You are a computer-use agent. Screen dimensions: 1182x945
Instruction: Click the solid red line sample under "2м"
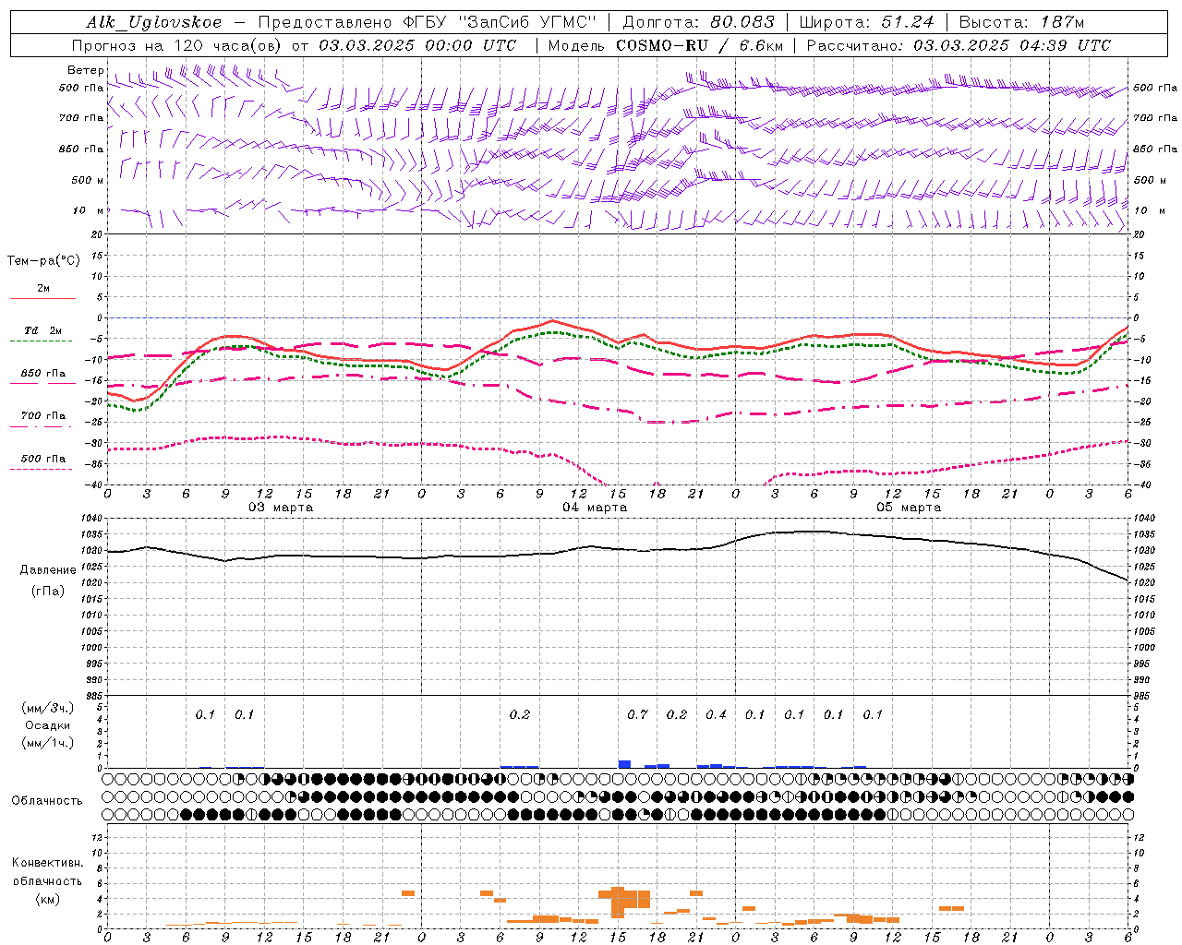(x=42, y=299)
